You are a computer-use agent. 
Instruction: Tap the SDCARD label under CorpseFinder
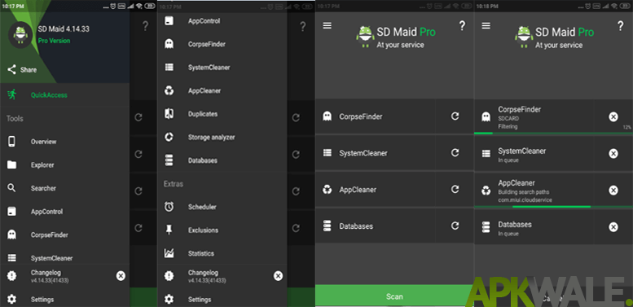coord(508,119)
